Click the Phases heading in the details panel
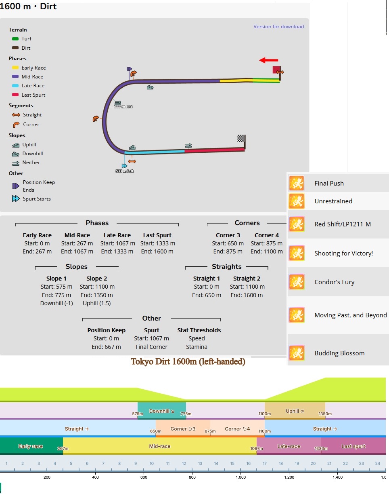The height and width of the screenshot is (494, 389). coord(97,223)
